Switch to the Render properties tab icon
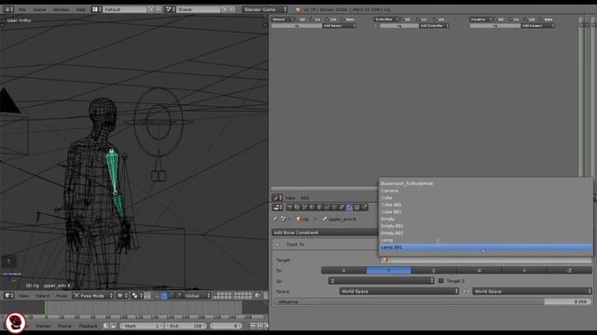This screenshot has width=597, height=335. coord(290,207)
